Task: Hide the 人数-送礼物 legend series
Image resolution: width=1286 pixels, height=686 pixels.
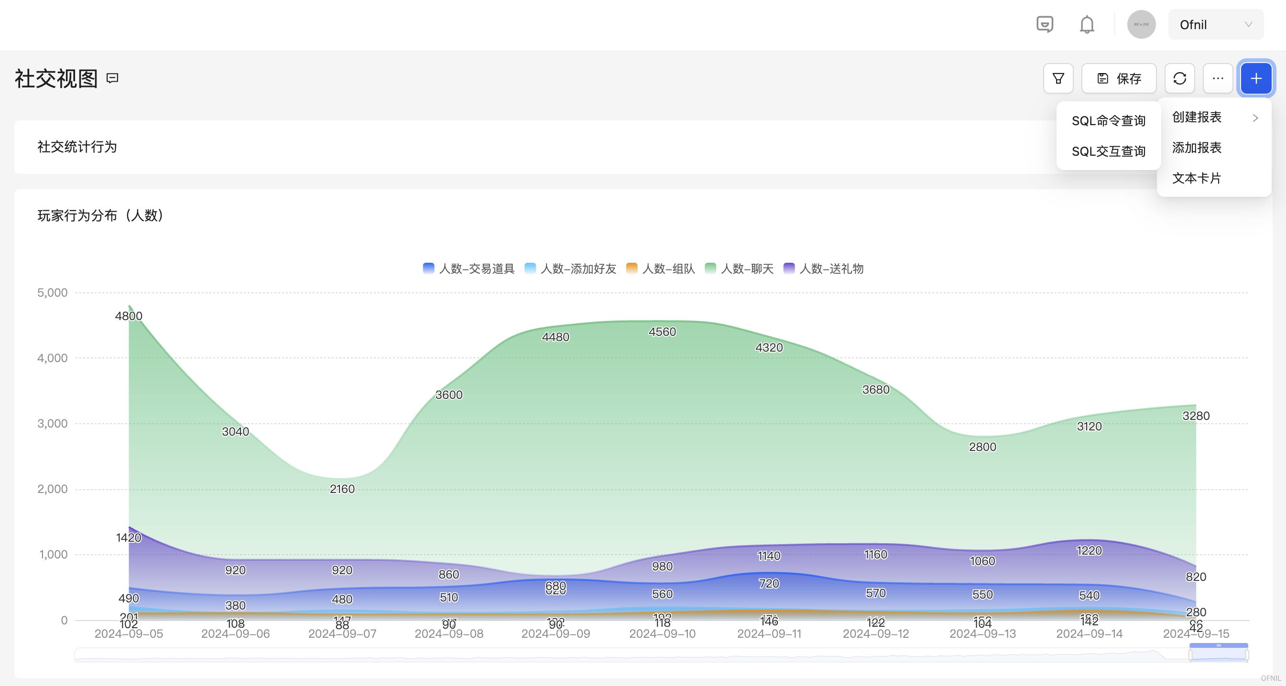Action: tap(823, 268)
